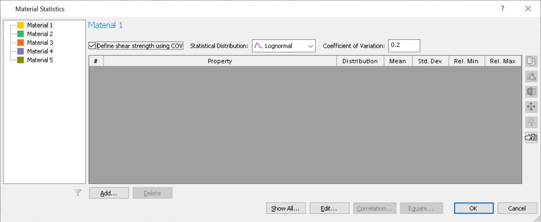Image resolution: width=541 pixels, height=222 pixels.
Task: Click the Copy icon beside the table
Action: coord(531,61)
